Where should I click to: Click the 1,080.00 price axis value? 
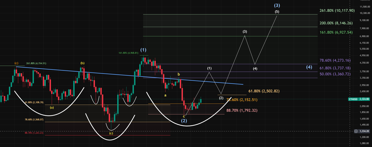[x=365, y=143]
